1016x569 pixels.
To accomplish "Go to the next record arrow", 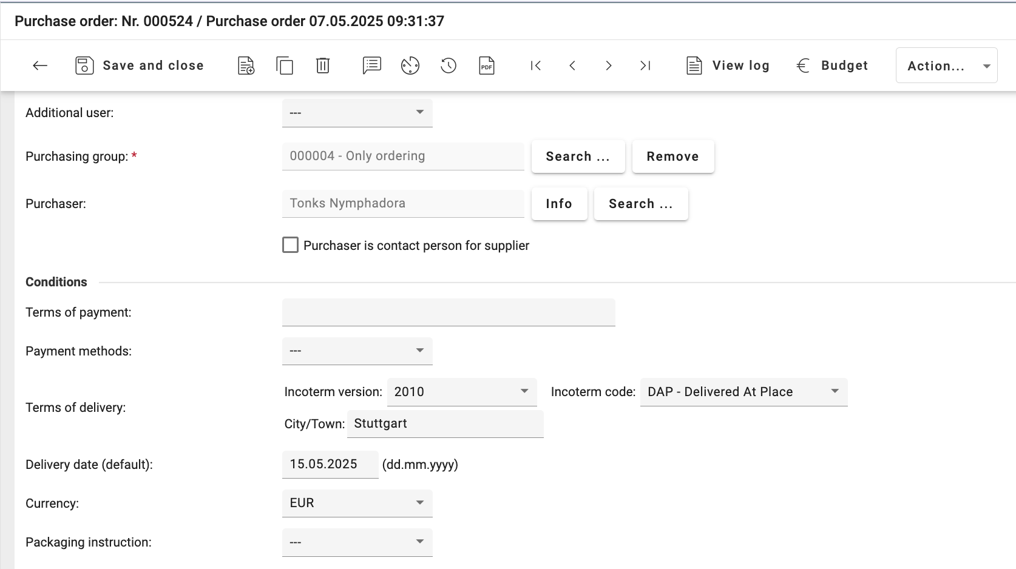I will click(x=608, y=66).
